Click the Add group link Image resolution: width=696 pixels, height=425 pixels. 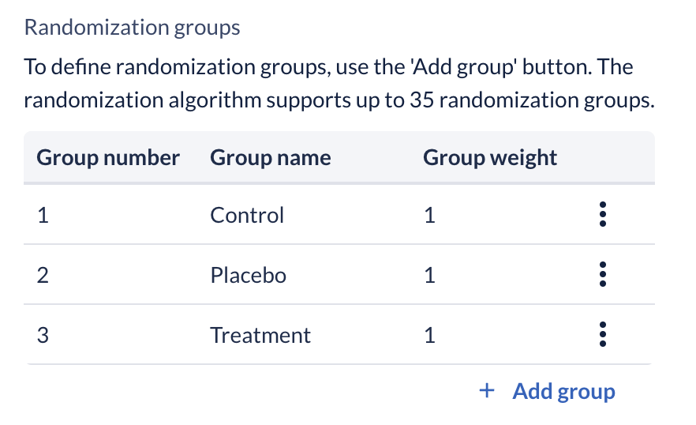pyautogui.click(x=563, y=392)
